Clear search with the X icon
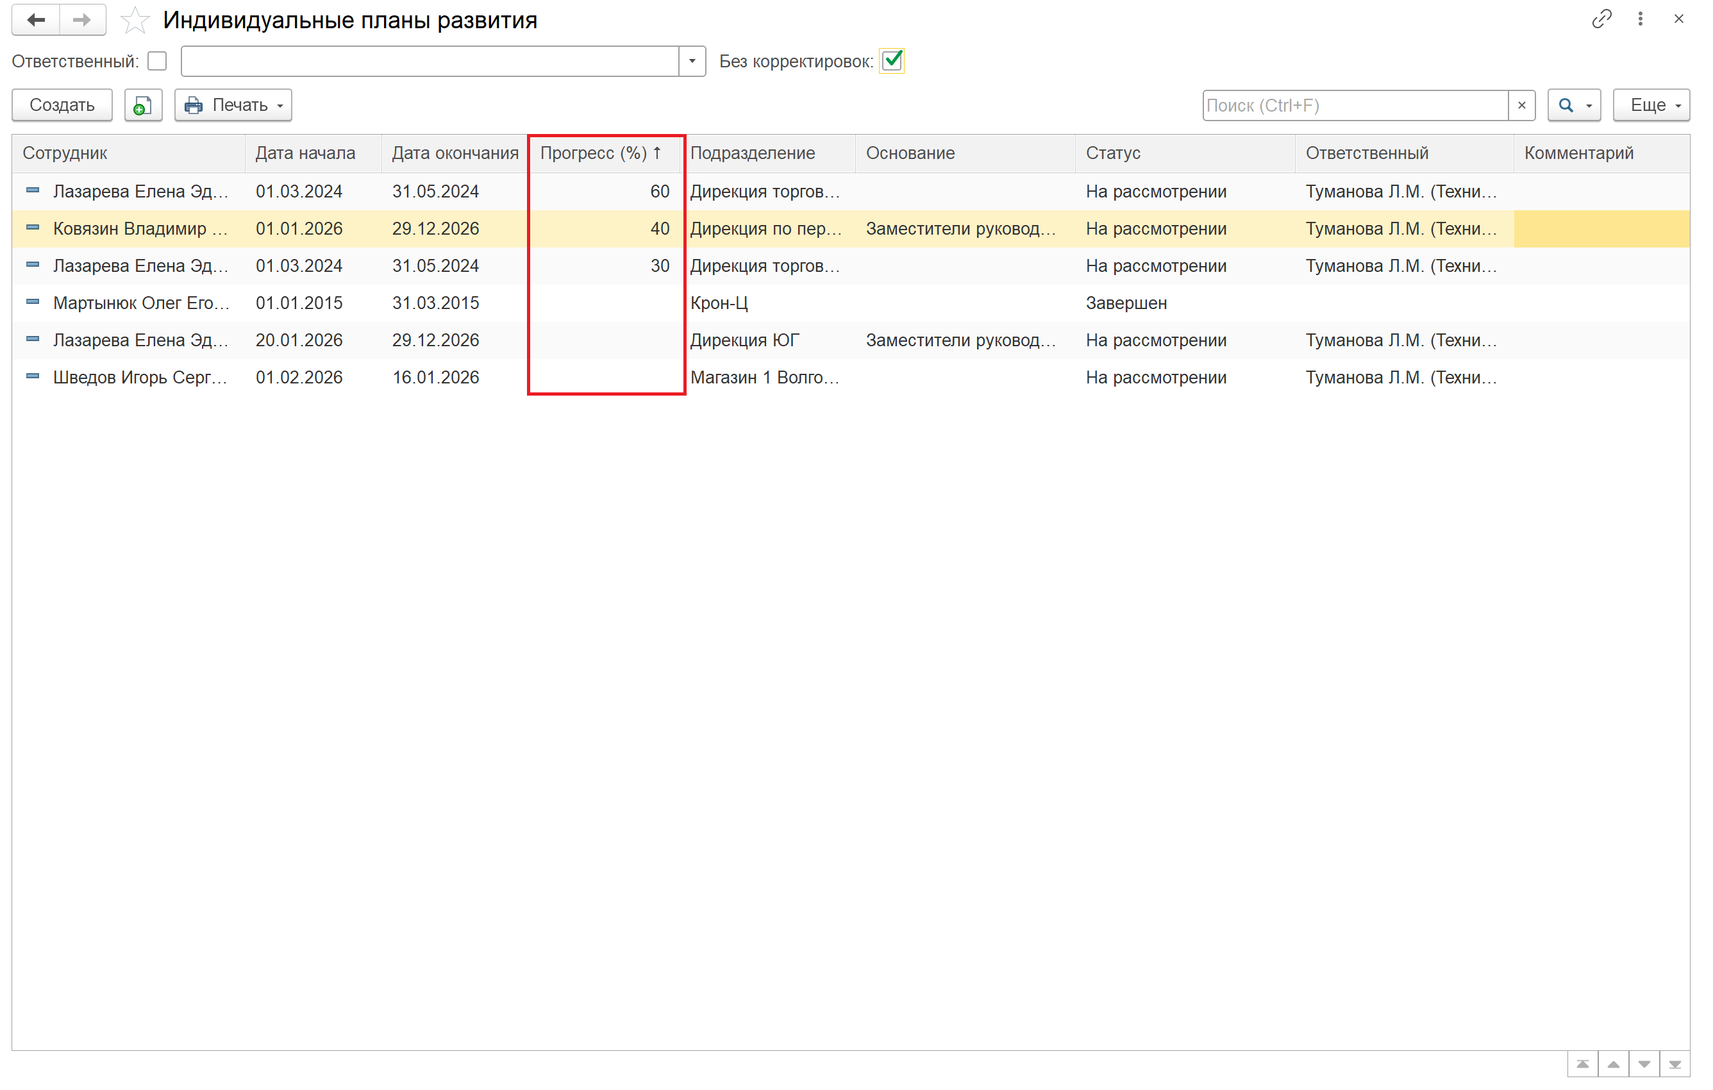The image size is (1713, 1090). point(1521,105)
